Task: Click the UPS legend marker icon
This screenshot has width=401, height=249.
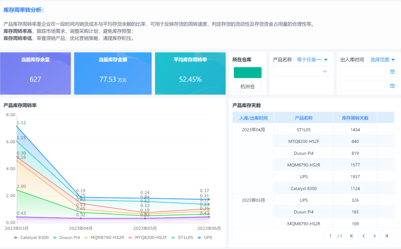Action: click(199, 238)
